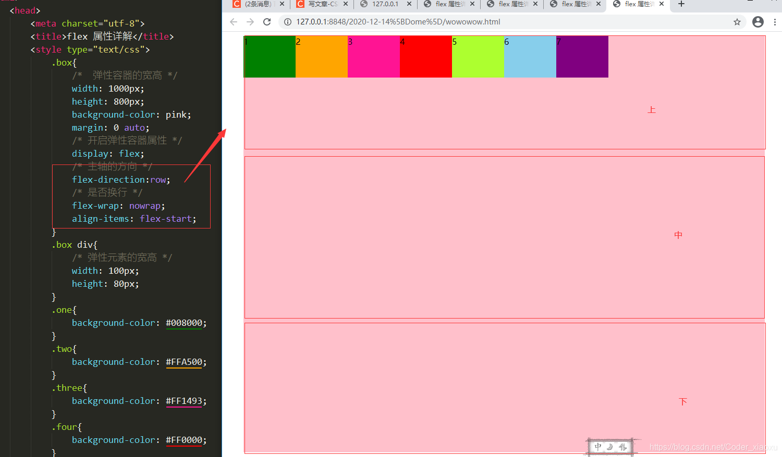Screen dimensions: 782x457
Task: Click the yellow-green box numbered 5
Action: (478, 57)
